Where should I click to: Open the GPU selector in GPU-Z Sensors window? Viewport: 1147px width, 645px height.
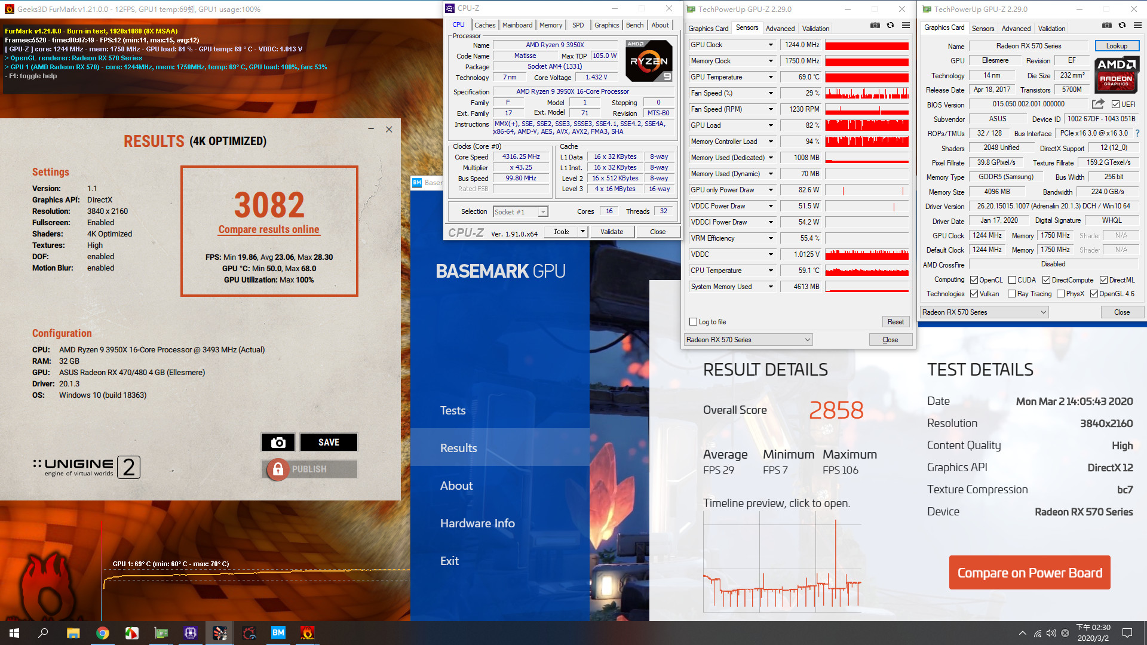pos(749,340)
